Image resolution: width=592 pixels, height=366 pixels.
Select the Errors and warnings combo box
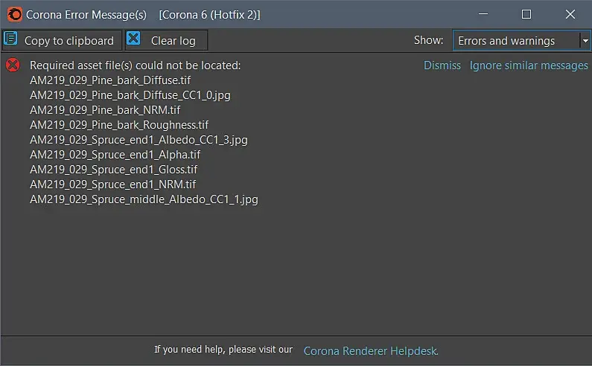(517, 41)
